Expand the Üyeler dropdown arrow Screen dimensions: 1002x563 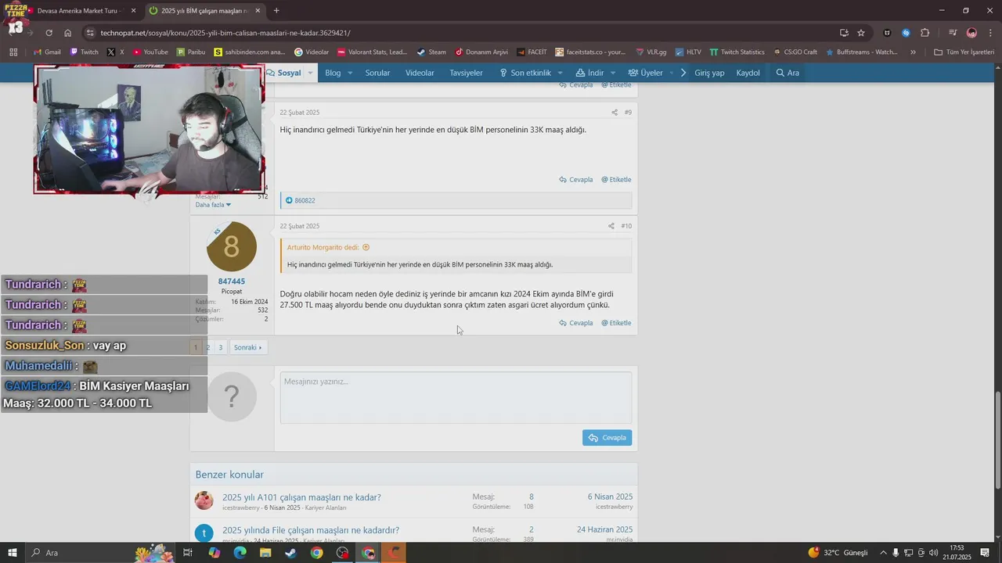pyautogui.click(x=671, y=73)
